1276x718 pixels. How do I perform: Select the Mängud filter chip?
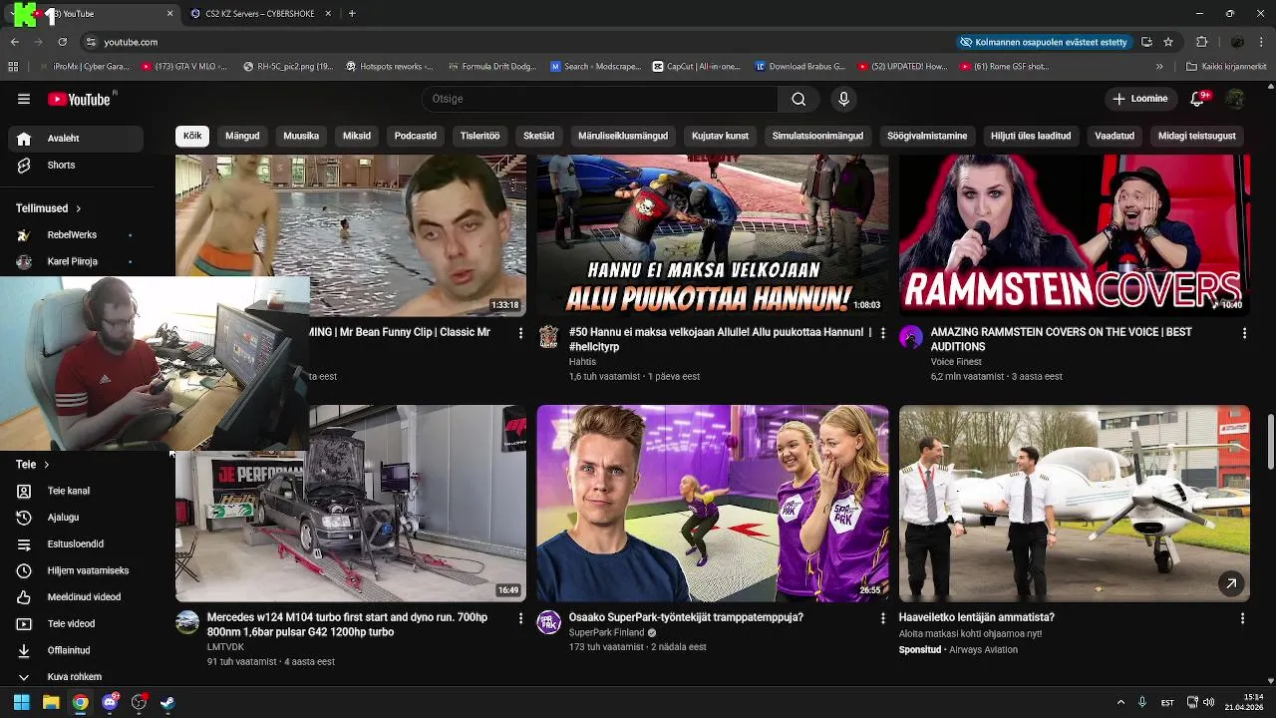[242, 136]
